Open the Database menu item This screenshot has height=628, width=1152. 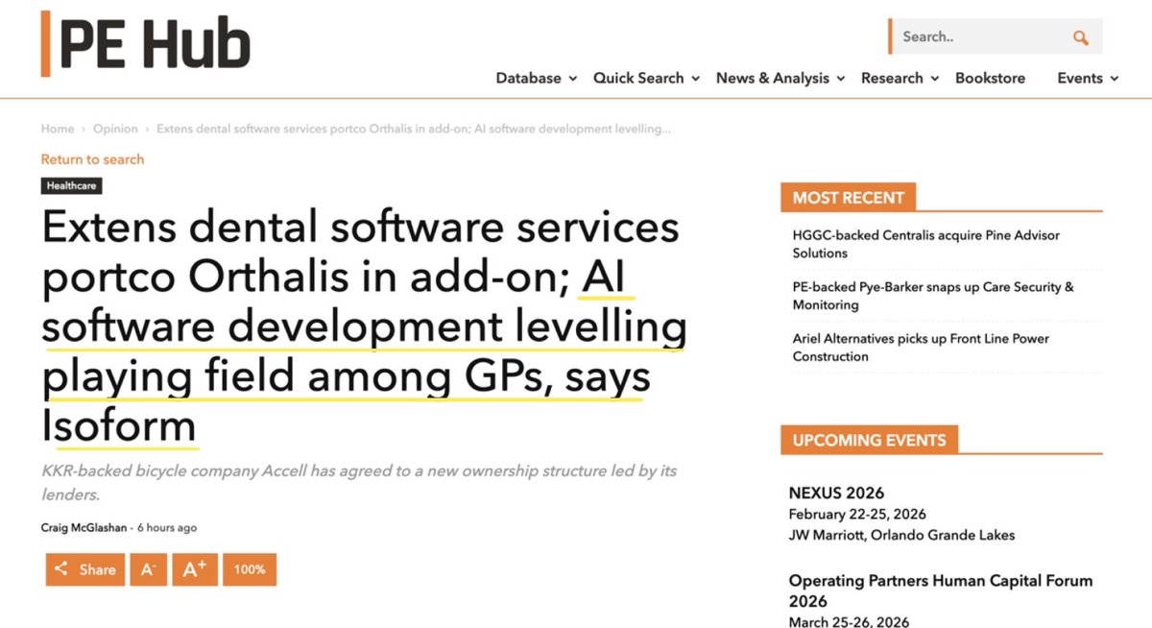pos(528,78)
